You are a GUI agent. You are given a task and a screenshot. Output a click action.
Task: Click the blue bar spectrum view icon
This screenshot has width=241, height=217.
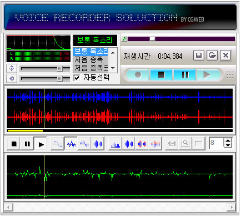pos(116,144)
